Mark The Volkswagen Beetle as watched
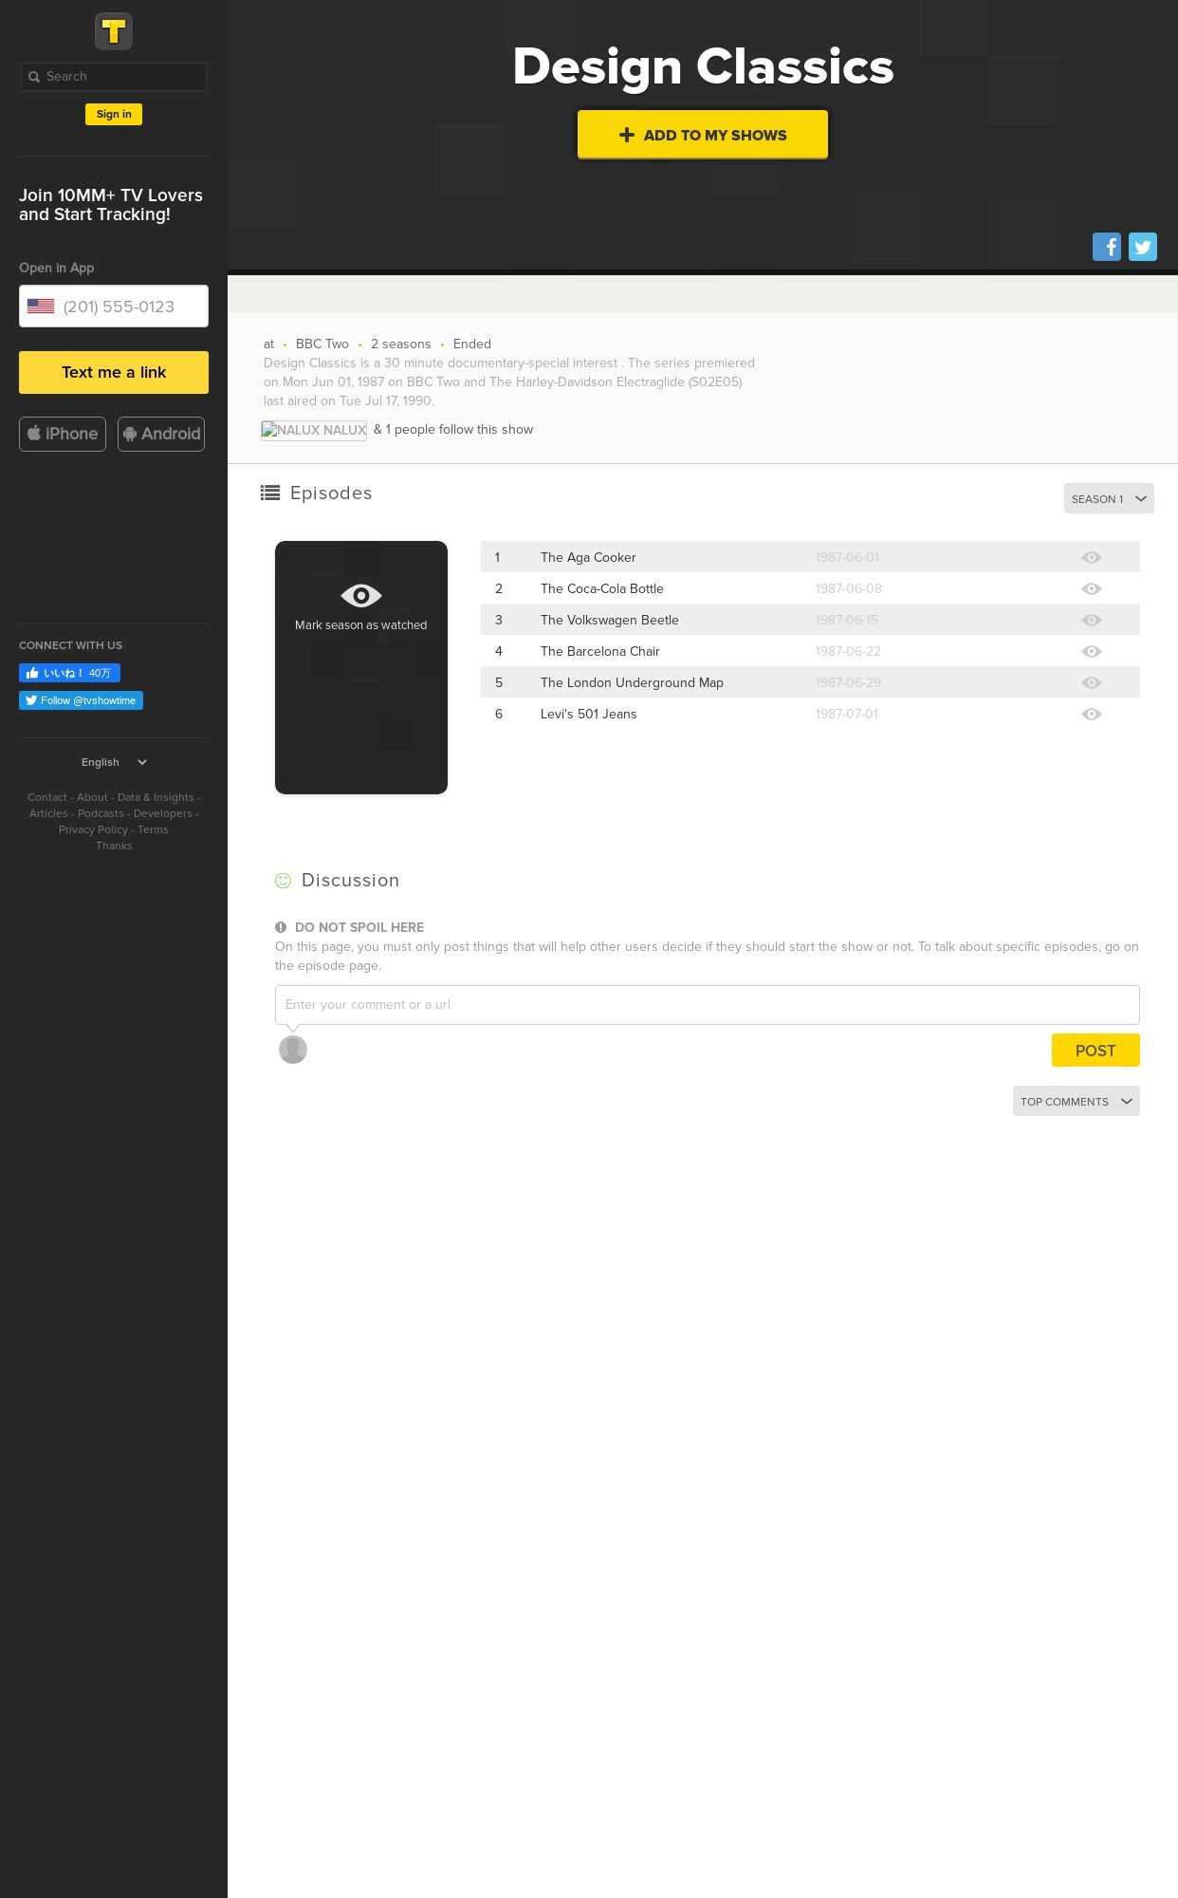Image resolution: width=1178 pixels, height=1898 pixels. [x=1092, y=621]
